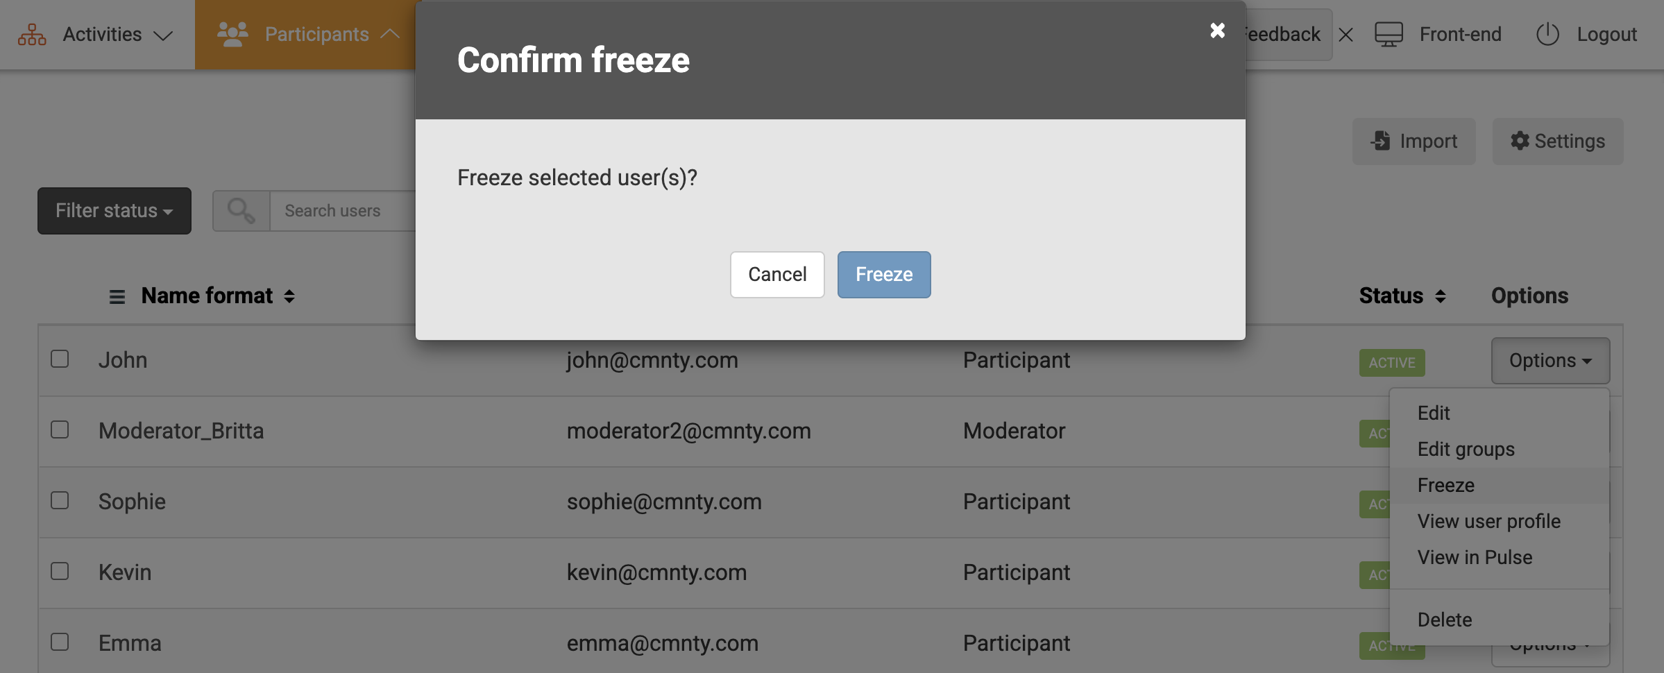The image size is (1664, 673).
Task: Click the Participants people icon
Action: 232,34
